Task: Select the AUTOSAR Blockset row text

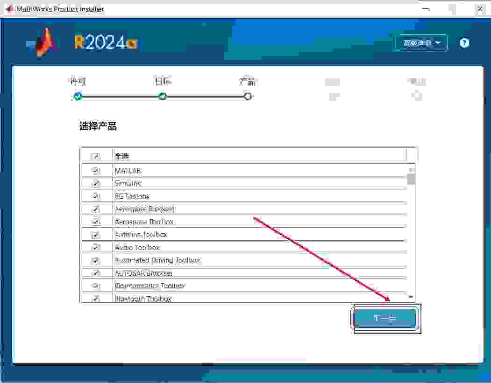Action: point(143,273)
